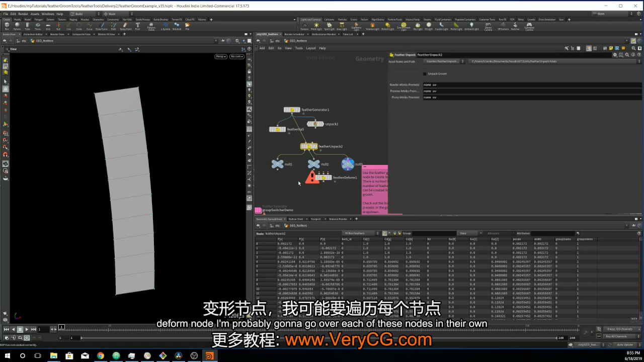Open network editor Tools menu
This screenshot has height=362, width=644.
pos(299,48)
